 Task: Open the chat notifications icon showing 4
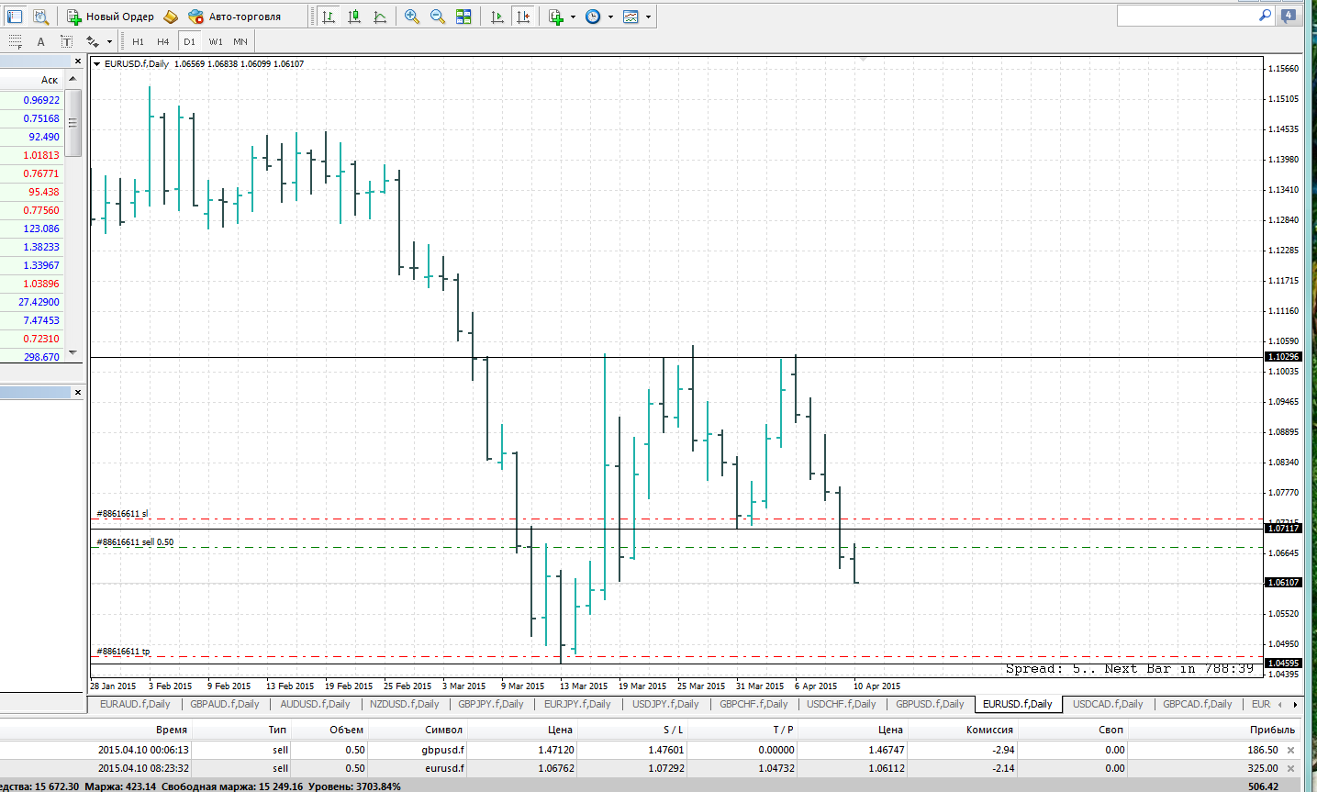click(1289, 16)
